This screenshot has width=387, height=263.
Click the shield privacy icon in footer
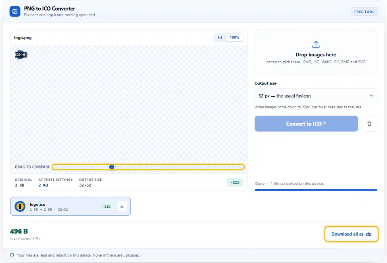[x=12, y=255]
